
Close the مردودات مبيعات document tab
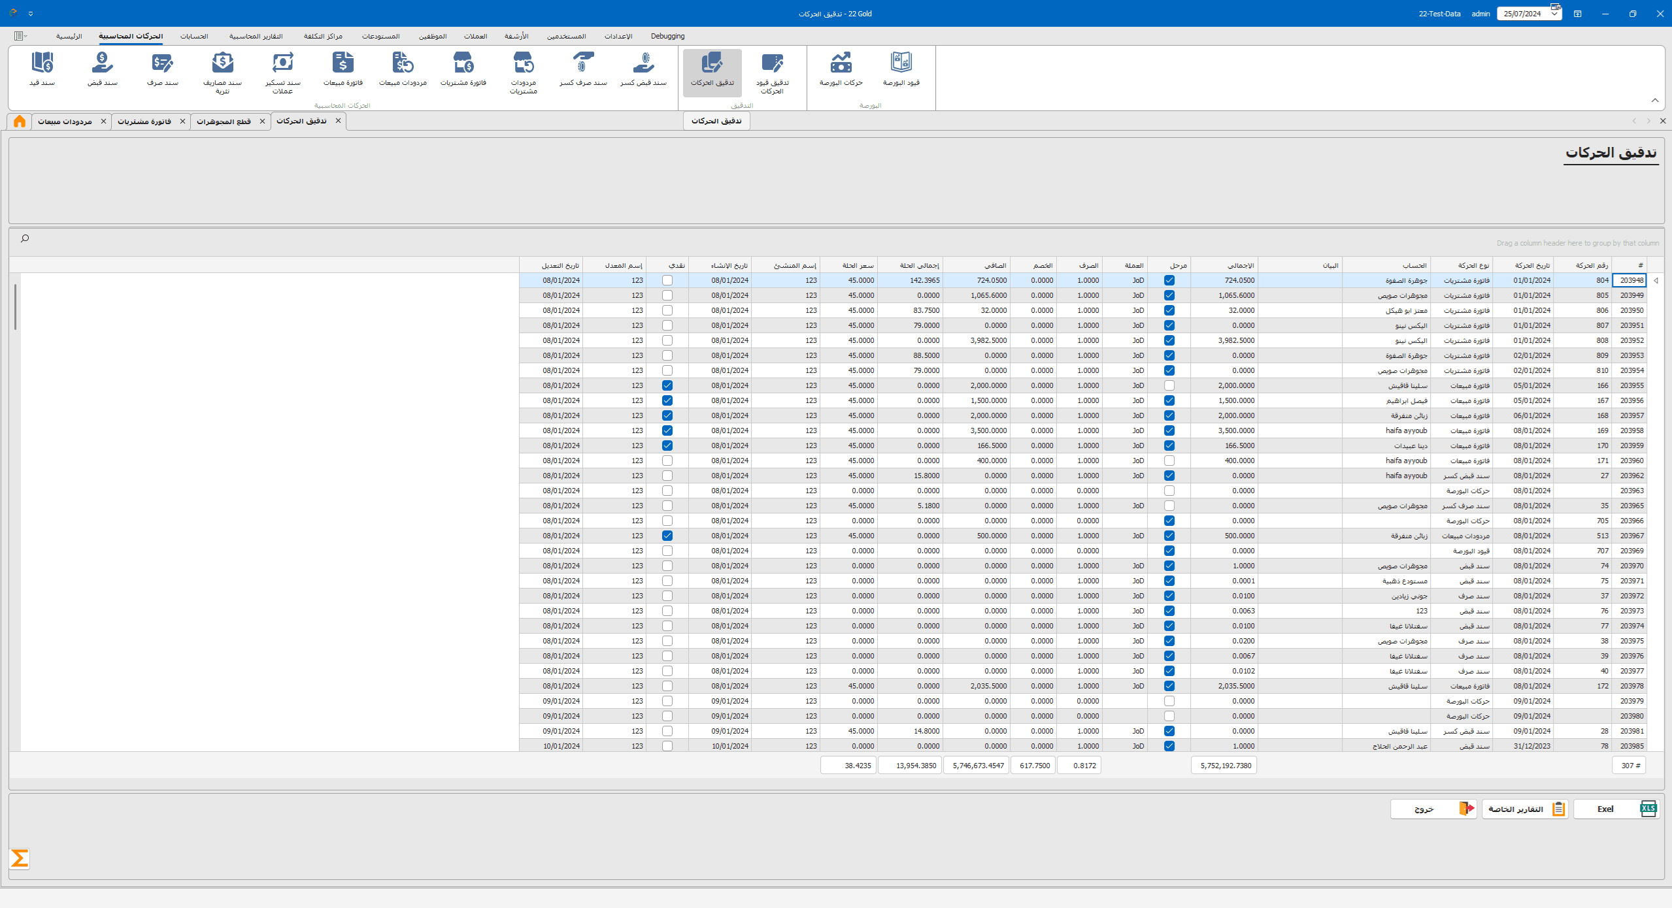click(103, 122)
